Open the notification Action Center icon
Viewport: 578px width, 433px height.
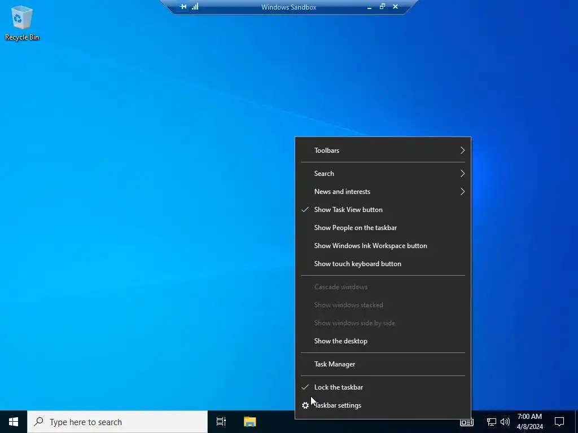coord(559,422)
